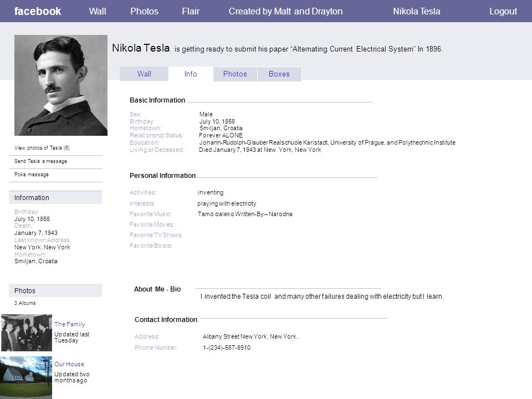
Task: Switch to the Photos profile tab
Action: [x=235, y=74]
